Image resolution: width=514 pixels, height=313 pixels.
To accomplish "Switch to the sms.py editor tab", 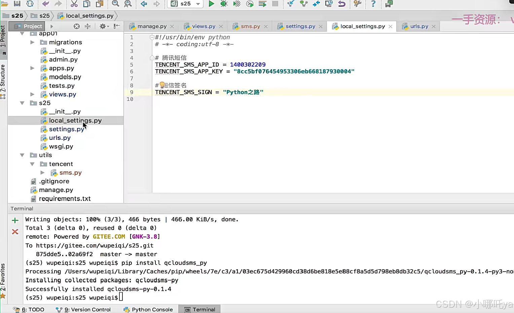I will (x=250, y=26).
